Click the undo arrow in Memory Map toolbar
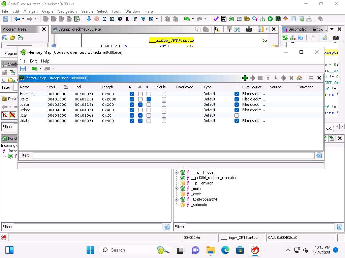This screenshot has width=345, height=258. pos(34,69)
